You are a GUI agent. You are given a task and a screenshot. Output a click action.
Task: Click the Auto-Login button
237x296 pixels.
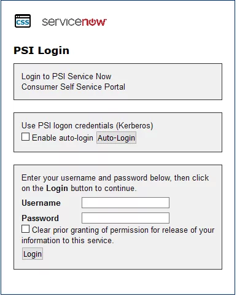click(x=116, y=138)
